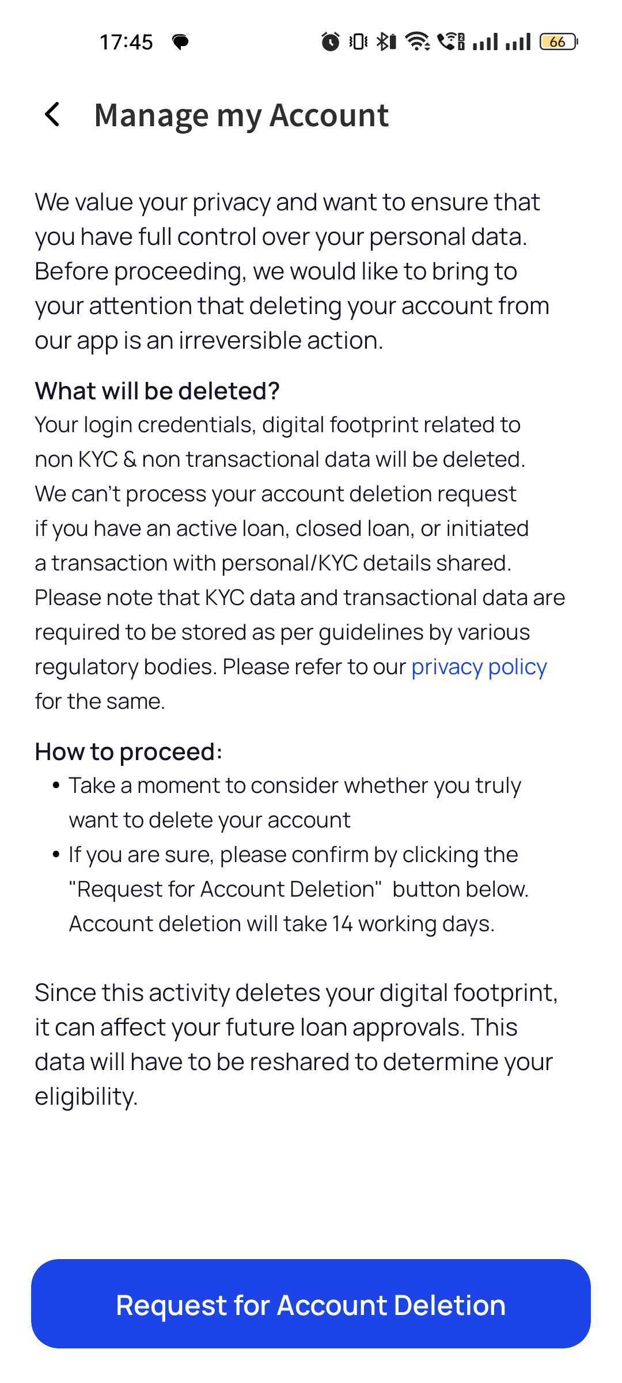Image resolution: width=622 pixels, height=1383 pixels.
Task: Tap the Bluetooth status icon
Action: (386, 41)
